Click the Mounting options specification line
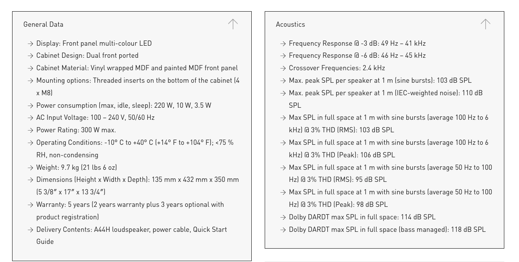This screenshot has height=262, width=519. (138, 81)
